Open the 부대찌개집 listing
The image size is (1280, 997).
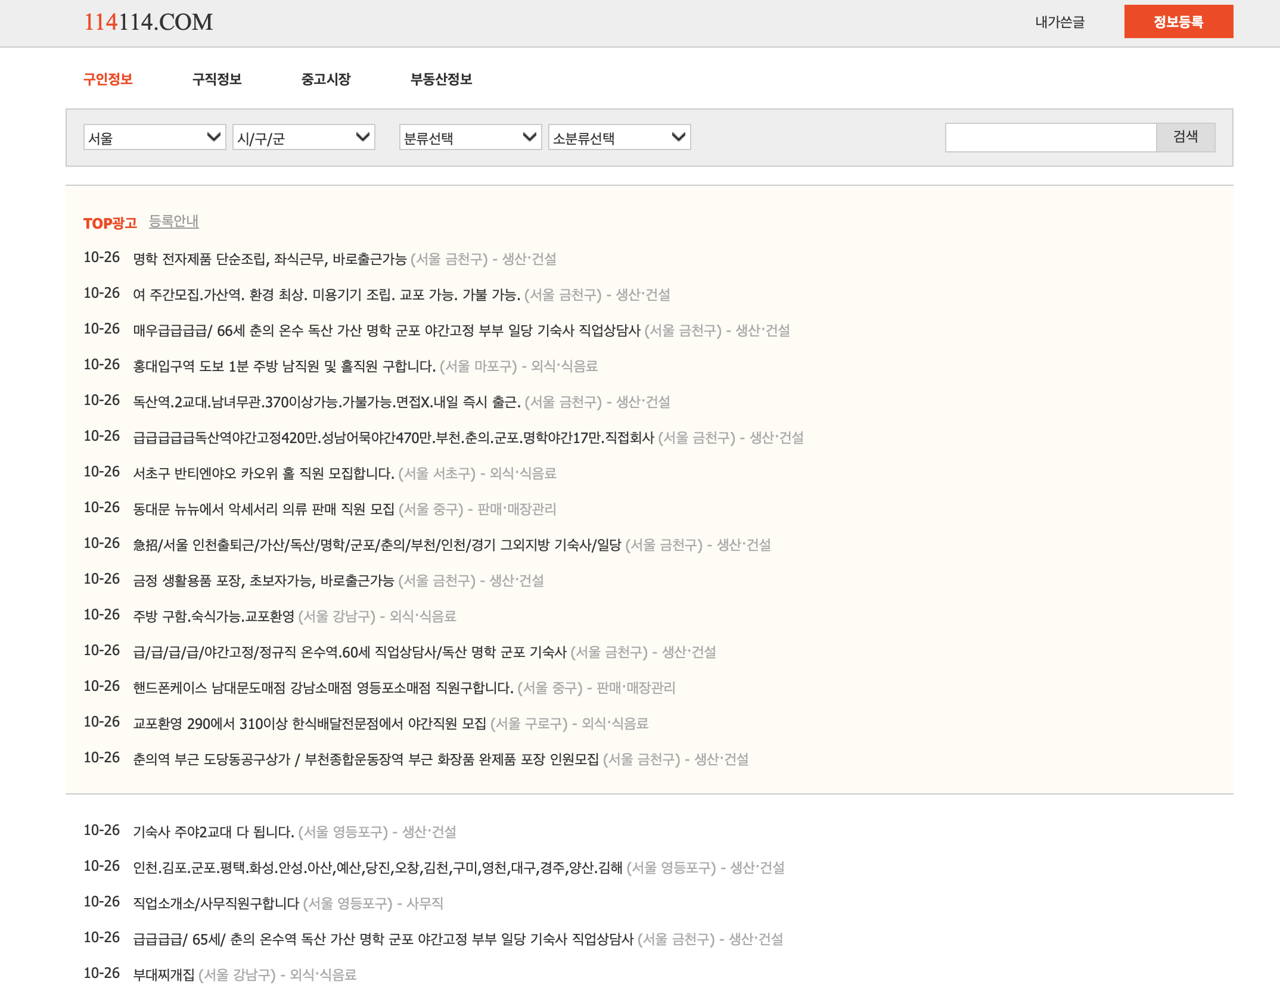pos(164,975)
